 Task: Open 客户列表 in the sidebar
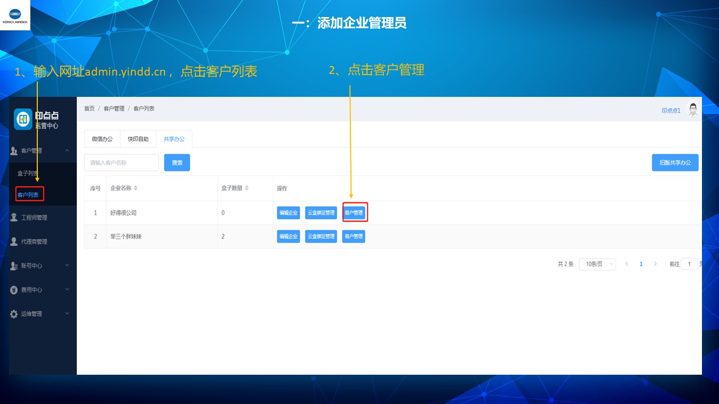pyautogui.click(x=29, y=195)
